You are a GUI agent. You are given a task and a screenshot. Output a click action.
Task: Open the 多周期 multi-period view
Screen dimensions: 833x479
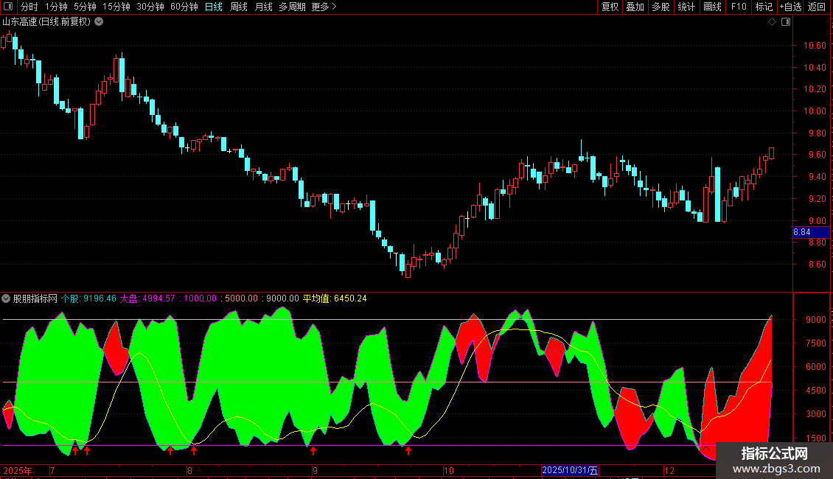292,7
